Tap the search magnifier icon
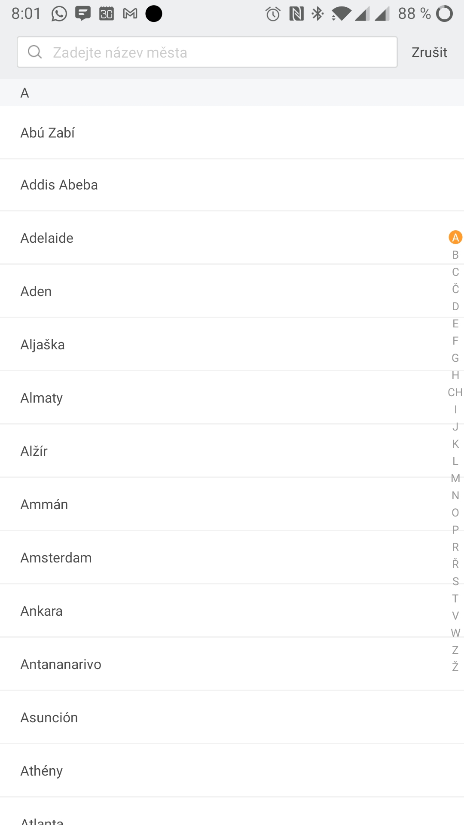 pyautogui.click(x=35, y=52)
